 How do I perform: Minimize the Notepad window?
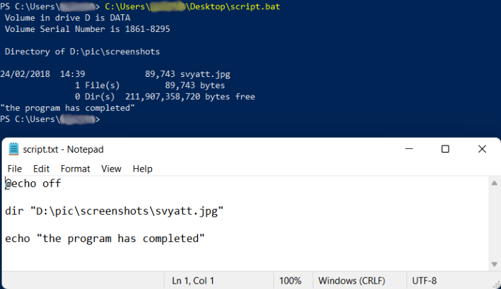click(408, 149)
